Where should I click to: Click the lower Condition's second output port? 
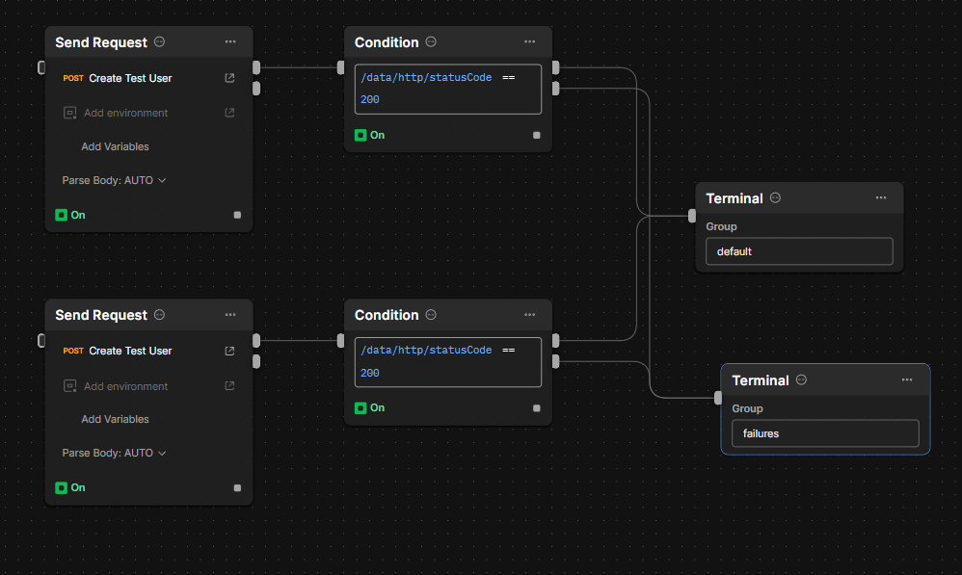click(556, 362)
